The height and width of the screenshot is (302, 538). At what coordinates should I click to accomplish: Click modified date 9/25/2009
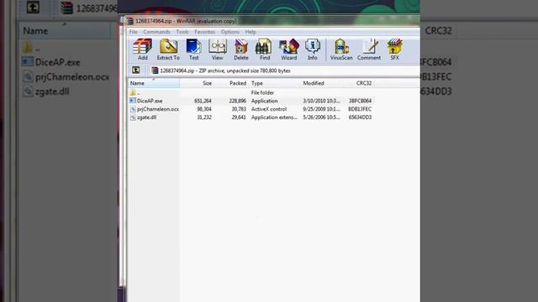click(x=321, y=109)
